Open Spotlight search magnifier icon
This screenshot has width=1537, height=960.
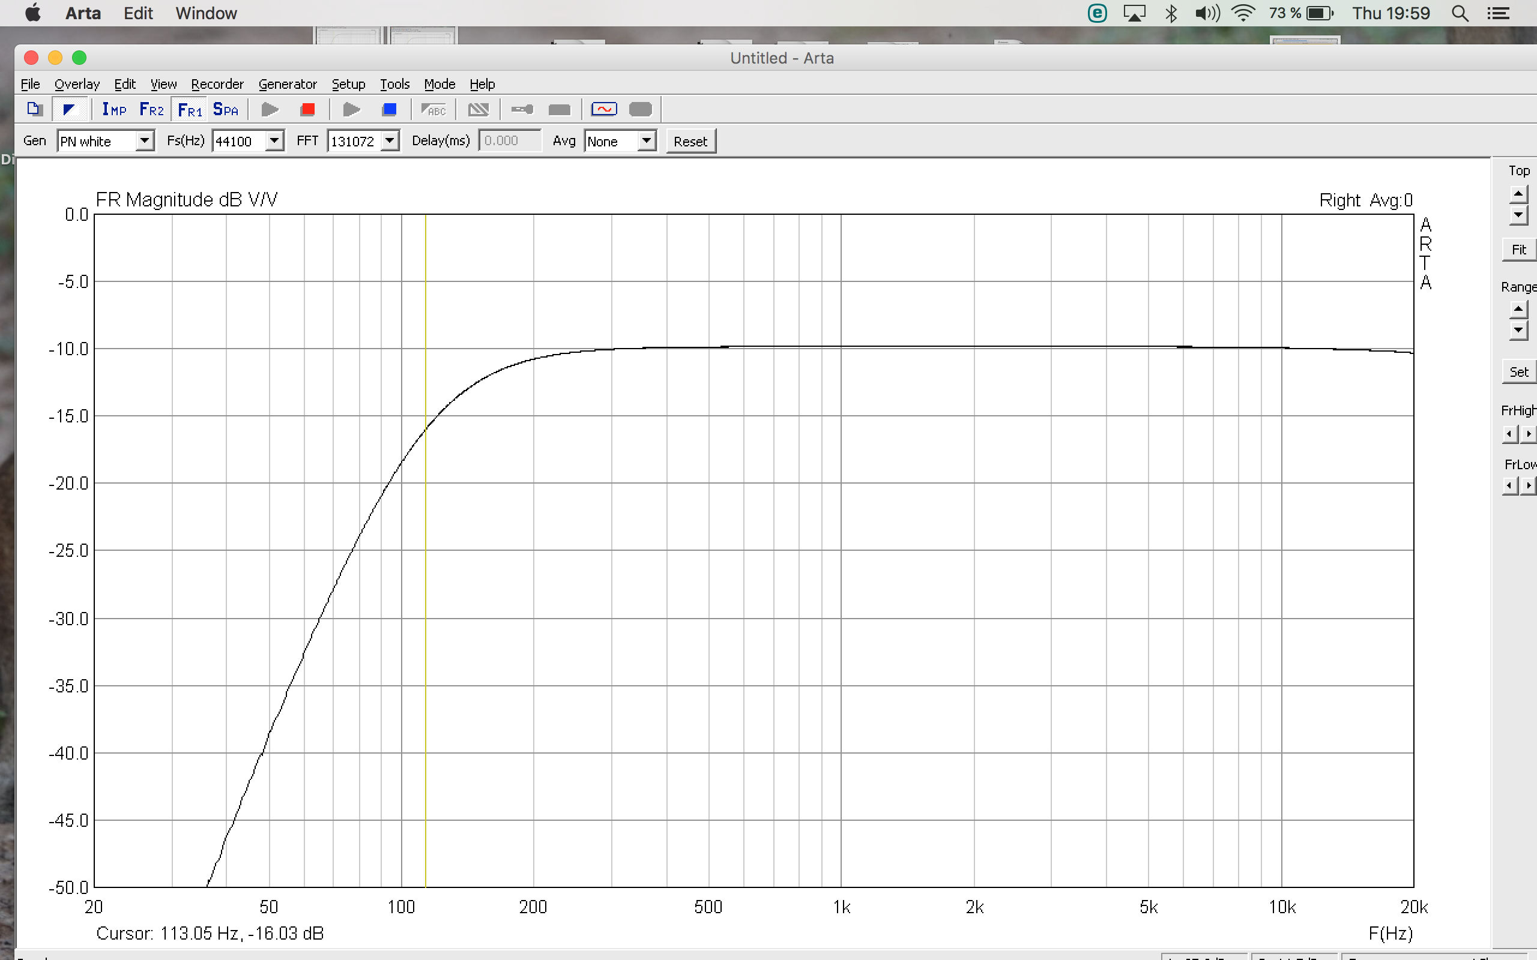1460,13
